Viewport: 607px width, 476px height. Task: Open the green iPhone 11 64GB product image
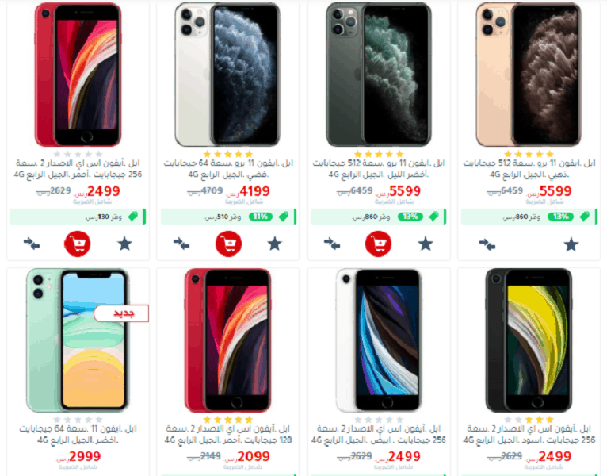tap(78, 340)
